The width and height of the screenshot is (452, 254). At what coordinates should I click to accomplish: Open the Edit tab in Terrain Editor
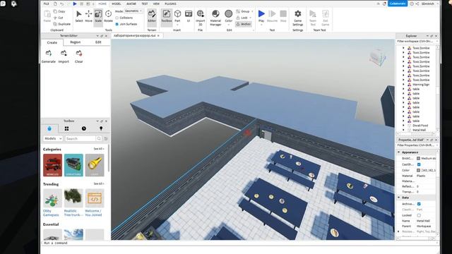point(98,42)
